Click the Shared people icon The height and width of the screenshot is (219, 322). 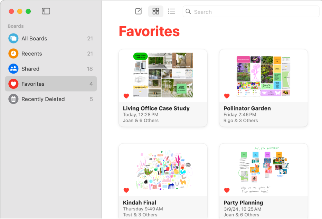[x=13, y=69]
